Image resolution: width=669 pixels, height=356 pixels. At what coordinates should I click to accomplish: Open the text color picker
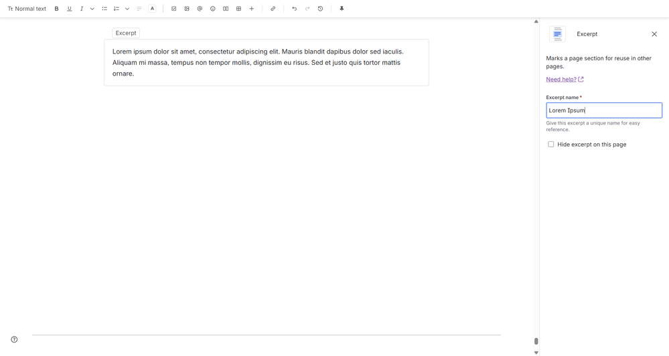point(152,9)
